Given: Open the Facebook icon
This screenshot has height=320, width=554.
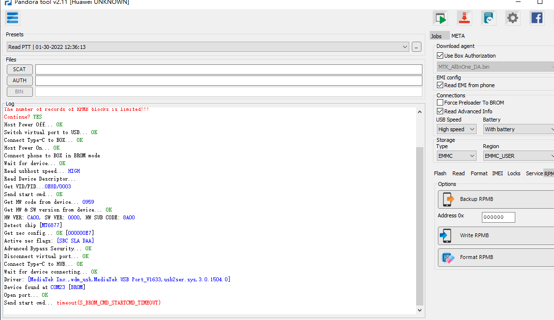Looking at the screenshot, I should pos(537,18).
